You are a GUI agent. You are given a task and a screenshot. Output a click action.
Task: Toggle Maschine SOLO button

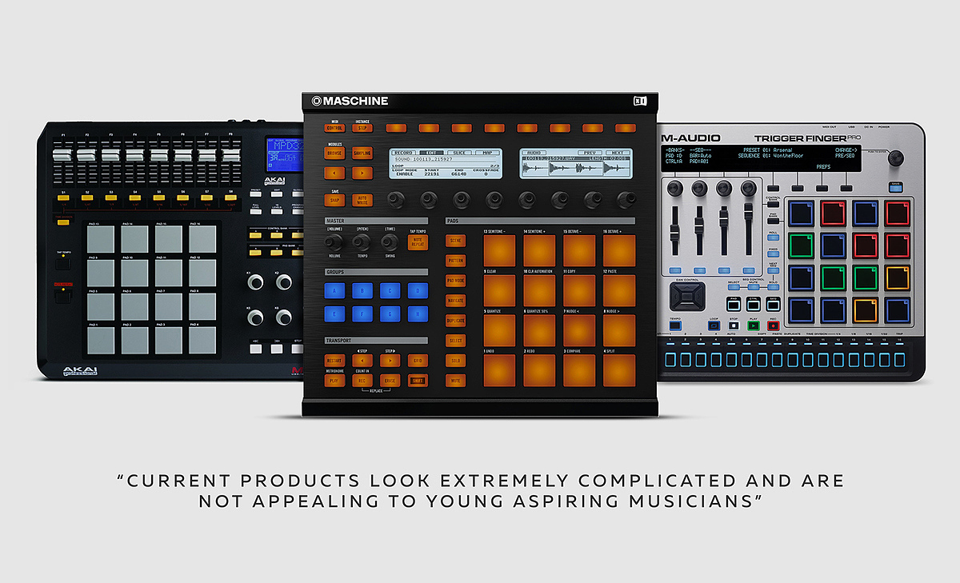click(x=455, y=361)
